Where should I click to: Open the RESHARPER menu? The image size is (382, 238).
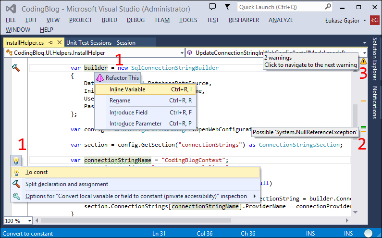click(x=244, y=20)
